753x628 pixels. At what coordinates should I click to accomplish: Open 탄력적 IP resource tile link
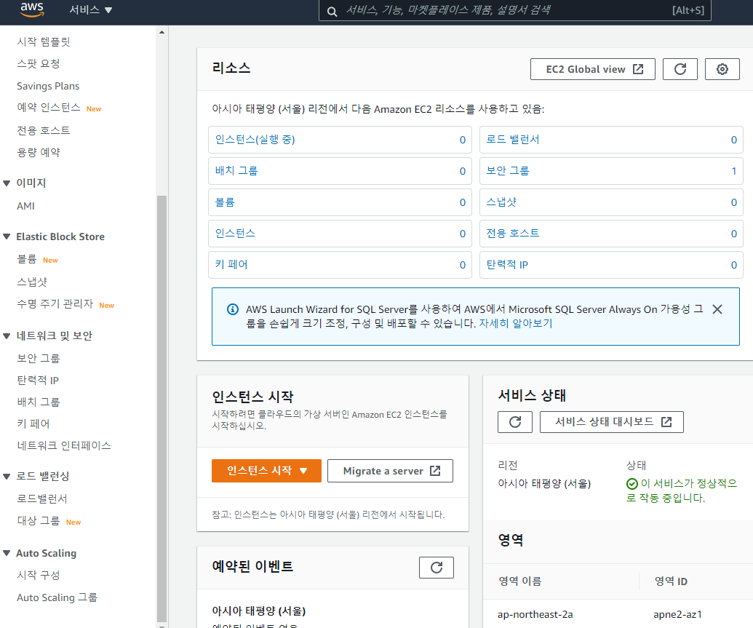(507, 264)
